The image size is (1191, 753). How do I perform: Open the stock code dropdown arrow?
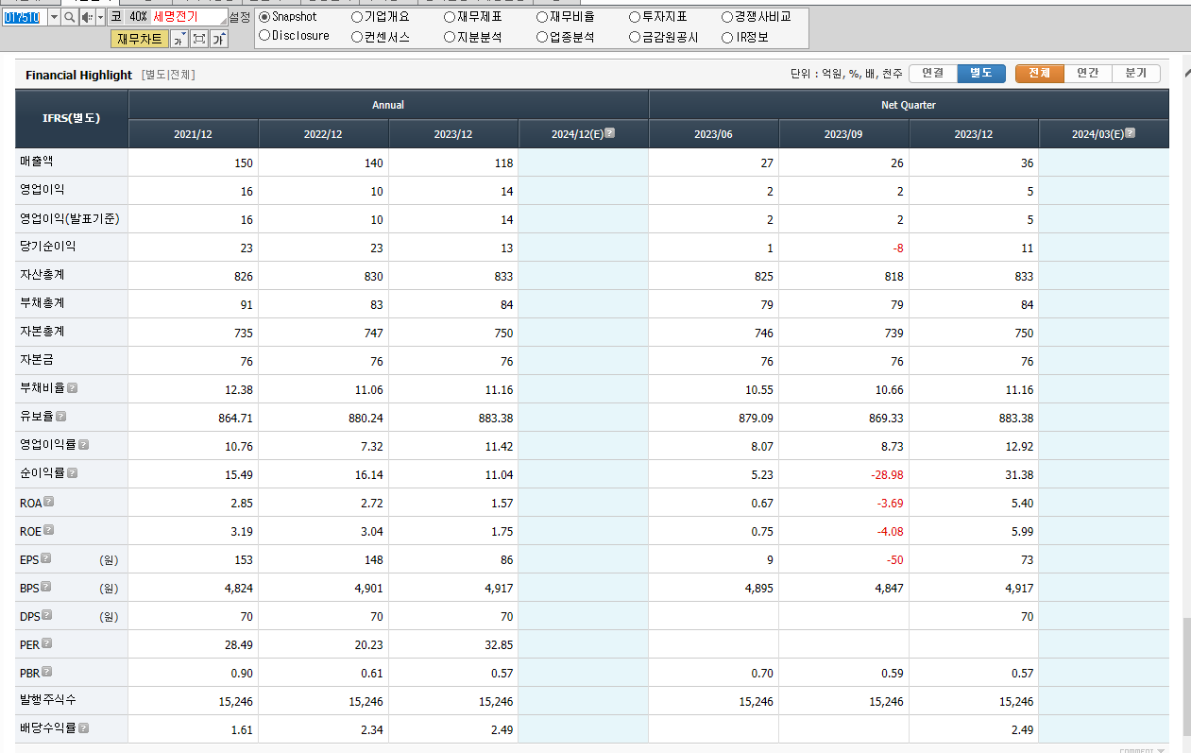coord(53,16)
